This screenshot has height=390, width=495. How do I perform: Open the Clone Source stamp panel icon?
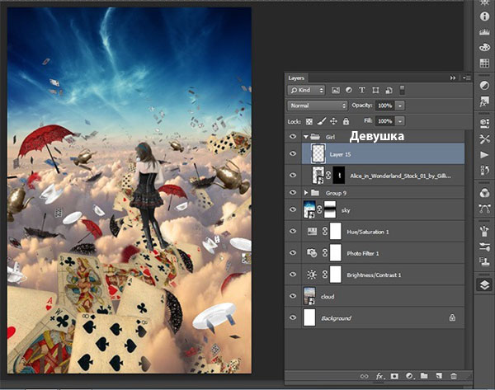[484, 262]
